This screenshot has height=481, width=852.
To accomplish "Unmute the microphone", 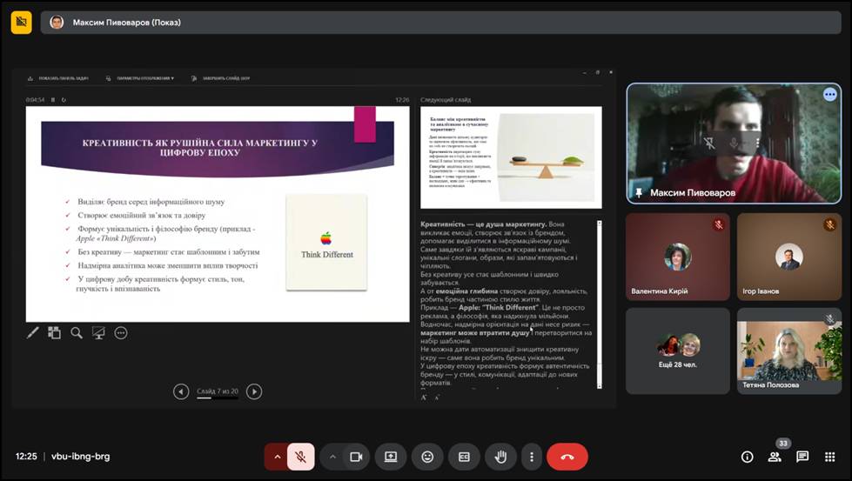I will click(301, 457).
